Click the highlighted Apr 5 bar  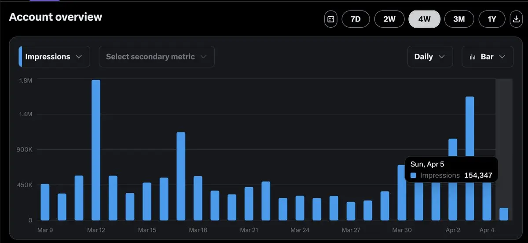(x=504, y=214)
